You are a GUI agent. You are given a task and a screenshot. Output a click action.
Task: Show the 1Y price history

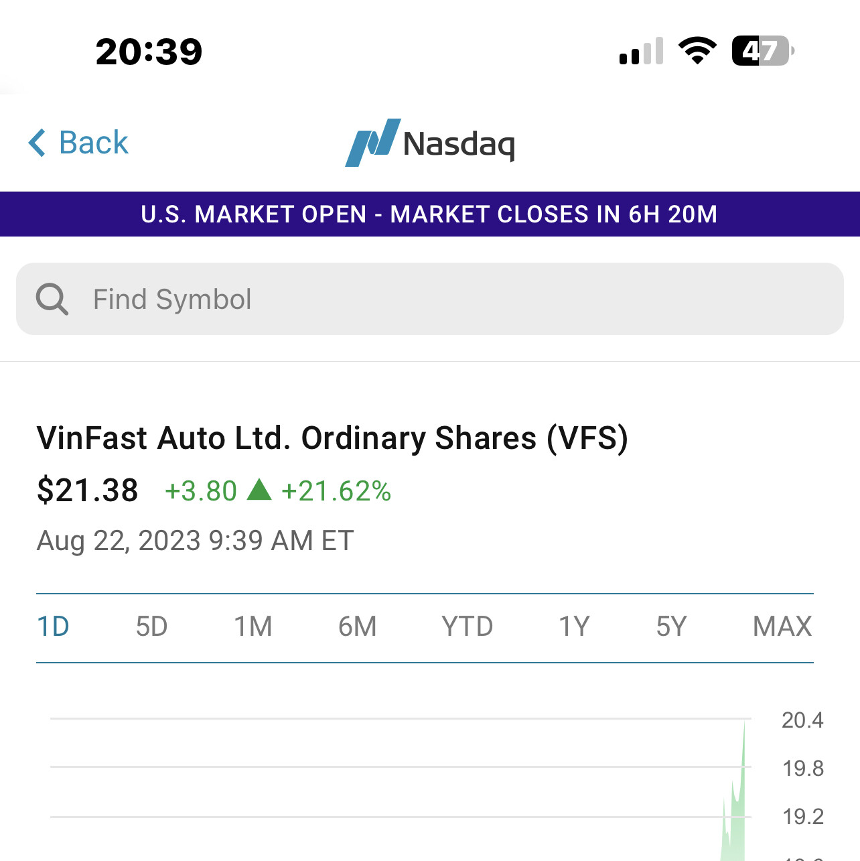(x=574, y=627)
